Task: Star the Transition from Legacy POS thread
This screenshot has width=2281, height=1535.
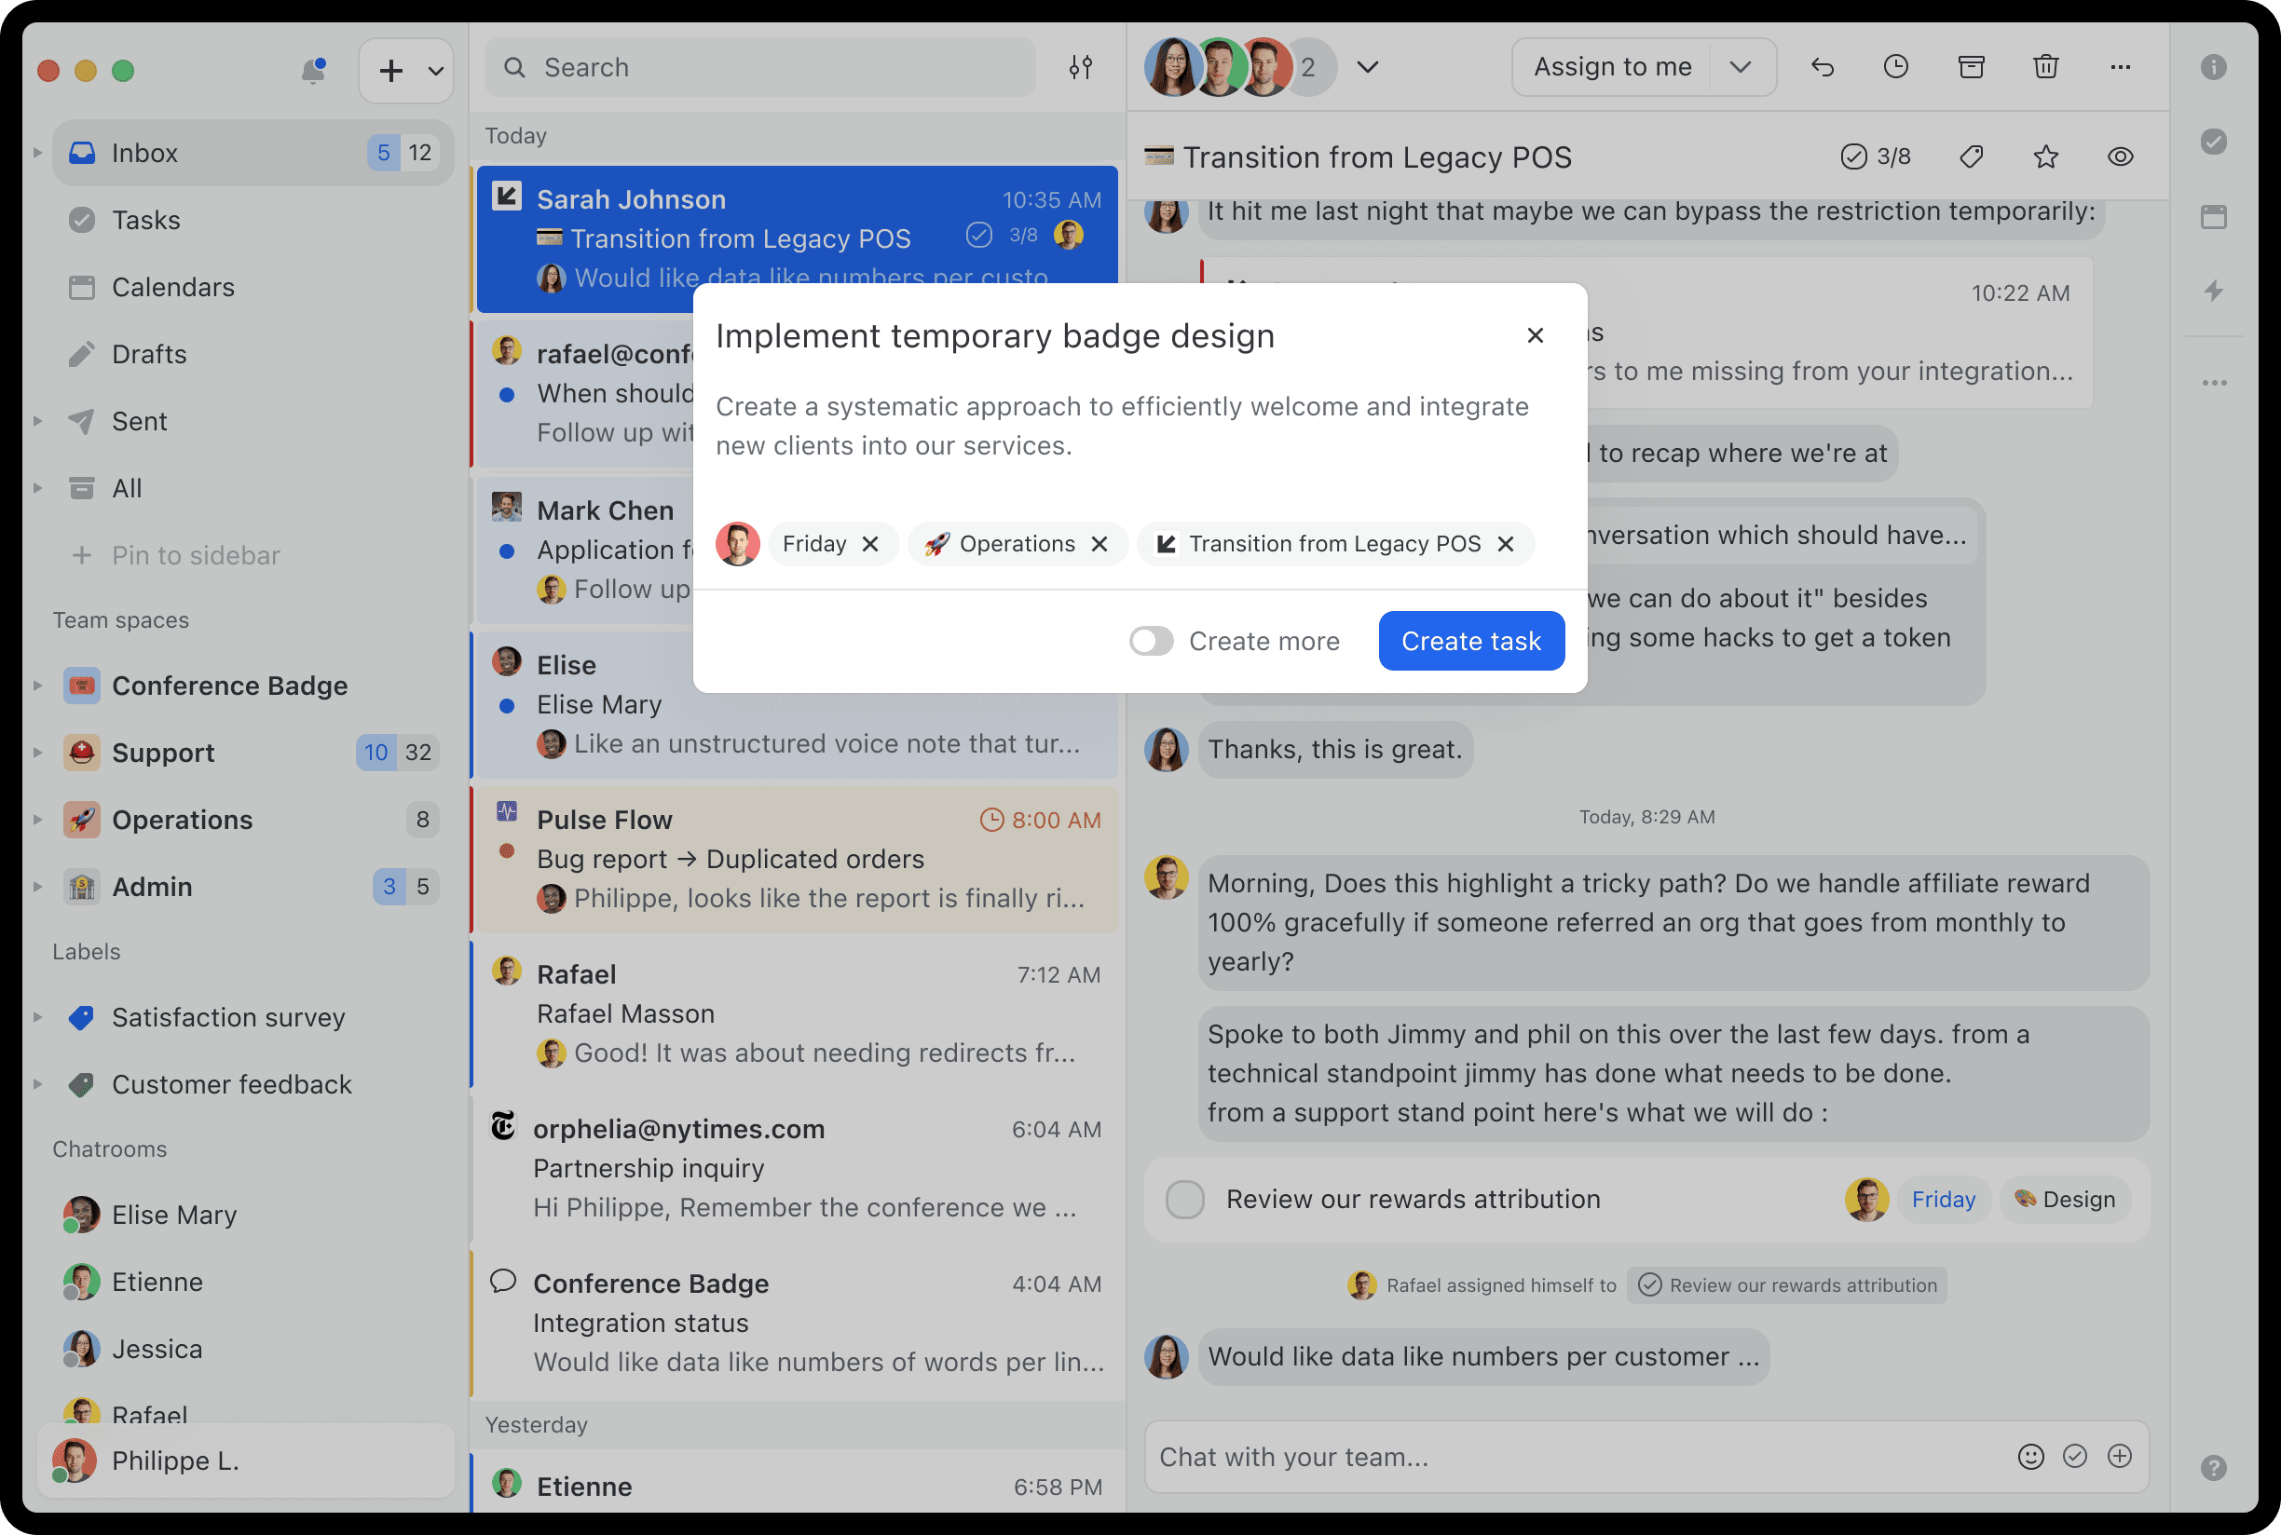Action: pyautogui.click(x=2045, y=156)
